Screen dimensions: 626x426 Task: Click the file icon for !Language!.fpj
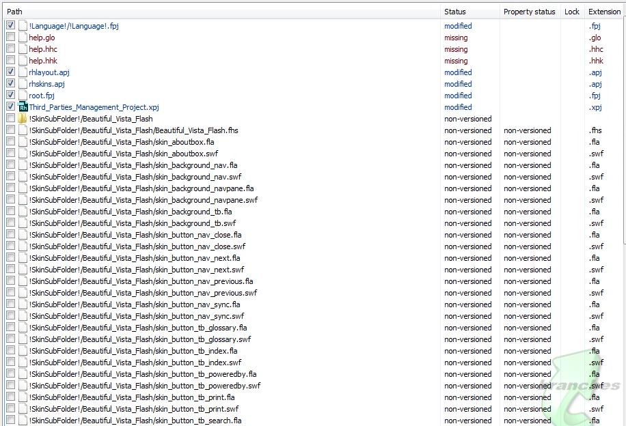click(23, 26)
